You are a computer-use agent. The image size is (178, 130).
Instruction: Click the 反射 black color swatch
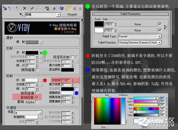click(x=32, y=53)
